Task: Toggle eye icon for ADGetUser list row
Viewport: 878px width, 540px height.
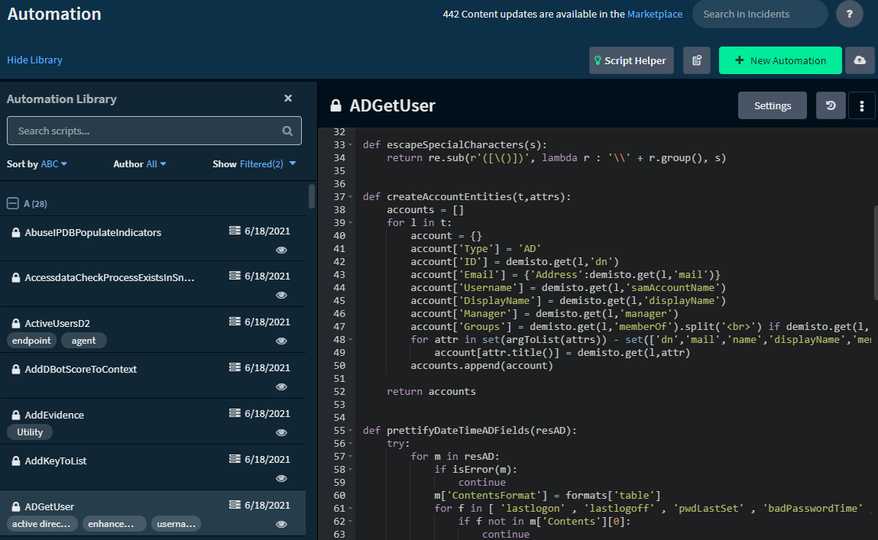Action: click(x=282, y=524)
